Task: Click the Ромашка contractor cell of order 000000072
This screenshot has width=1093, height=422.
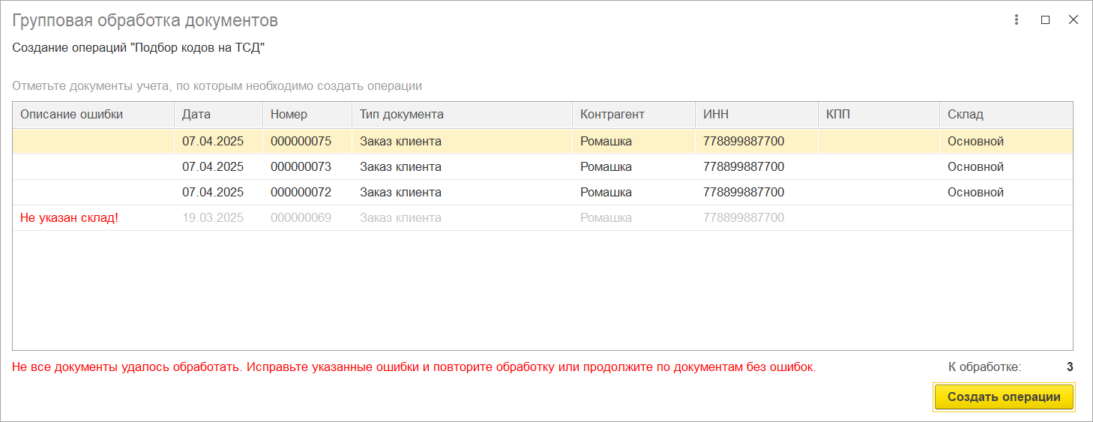Action: click(633, 192)
